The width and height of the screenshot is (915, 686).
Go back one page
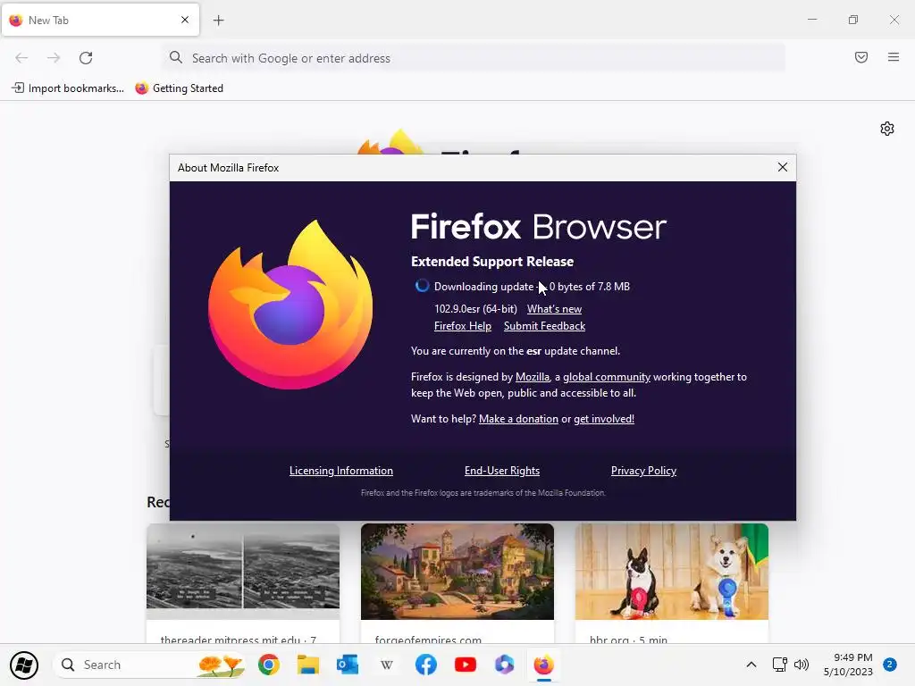[21, 58]
